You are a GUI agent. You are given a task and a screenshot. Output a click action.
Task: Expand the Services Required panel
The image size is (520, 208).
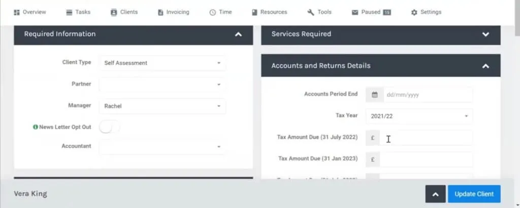485,34
